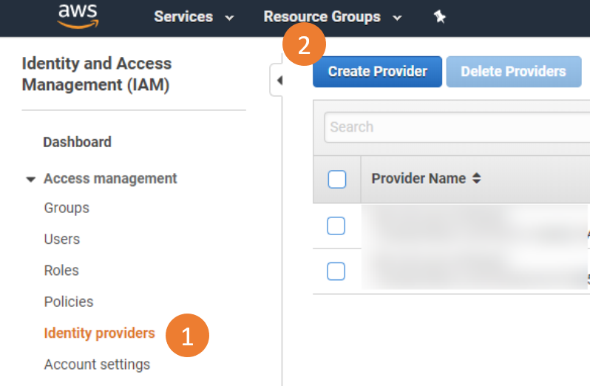The width and height of the screenshot is (590, 386).
Task: Check the second provider row checkbox
Action: click(x=336, y=271)
